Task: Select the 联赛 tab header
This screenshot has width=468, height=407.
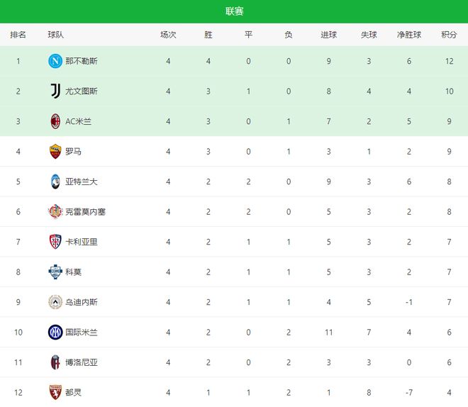Action: [x=234, y=11]
